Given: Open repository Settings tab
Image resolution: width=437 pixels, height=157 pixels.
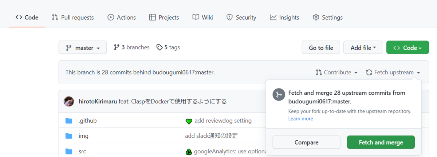Looking at the screenshot, I should [x=327, y=17].
